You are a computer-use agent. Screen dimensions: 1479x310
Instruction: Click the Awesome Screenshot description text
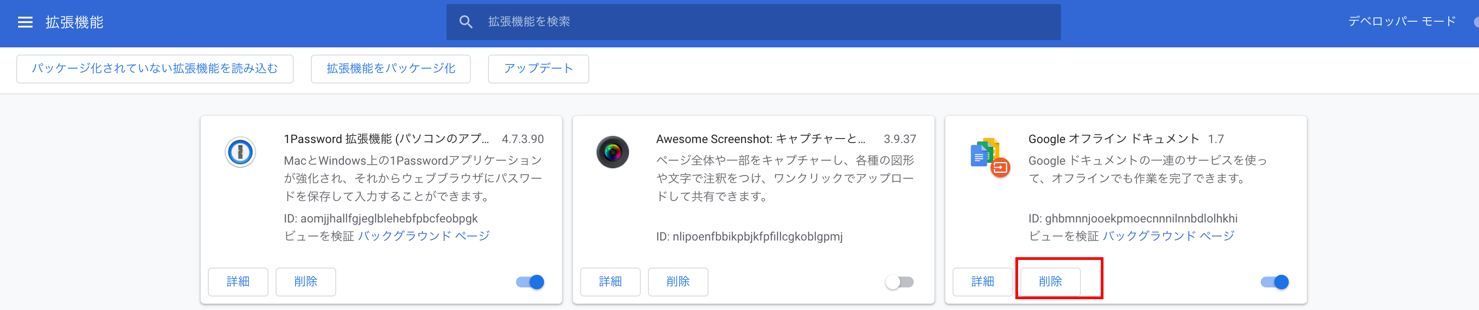click(785, 178)
